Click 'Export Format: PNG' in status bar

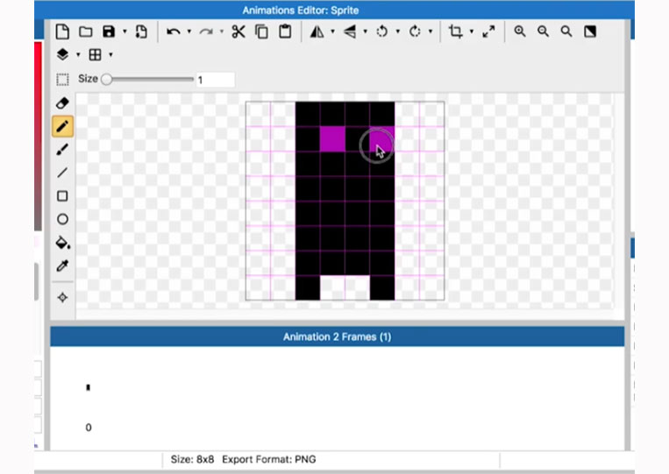[269, 459]
